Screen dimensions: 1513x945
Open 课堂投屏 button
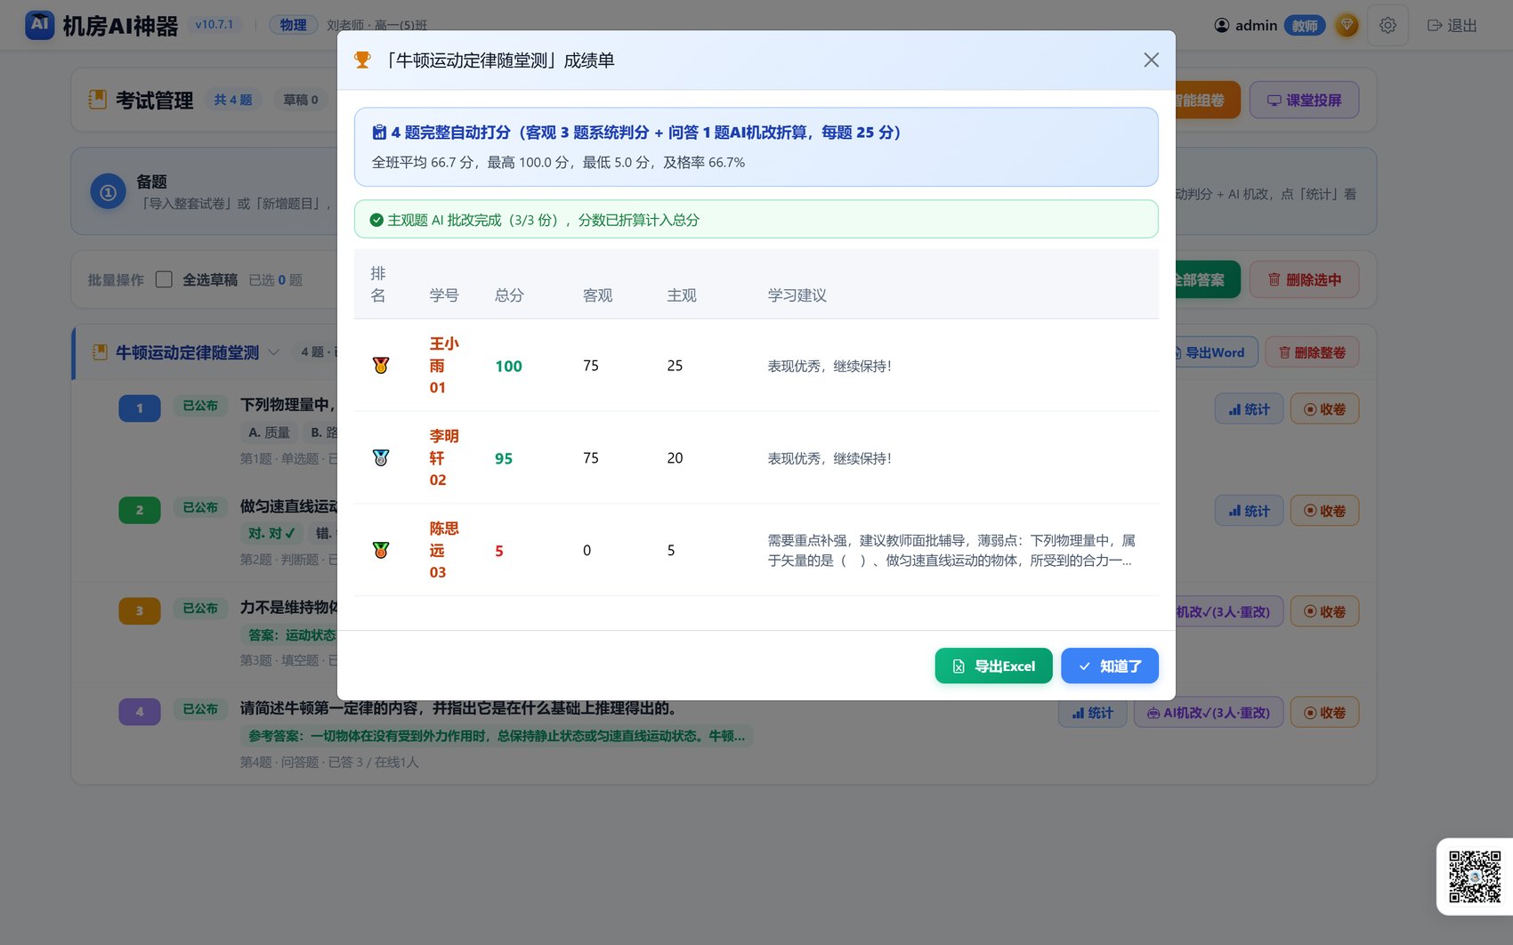tap(1304, 101)
